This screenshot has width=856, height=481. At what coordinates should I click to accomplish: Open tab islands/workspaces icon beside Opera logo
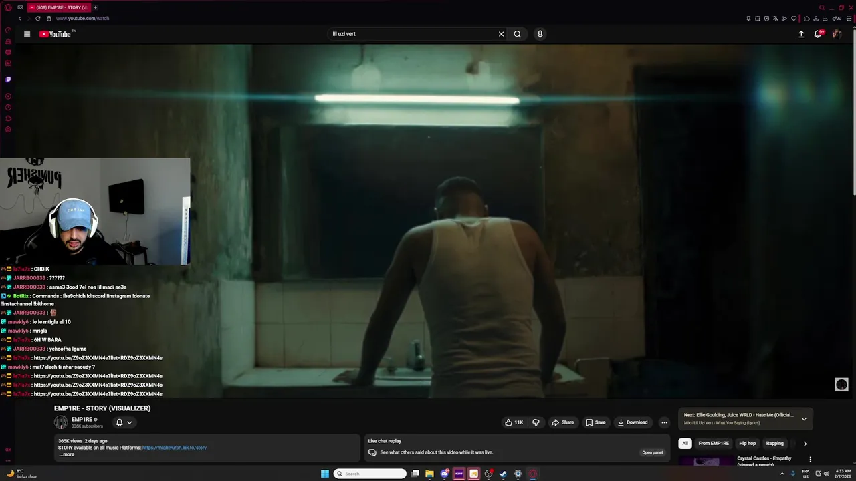[x=21, y=7]
